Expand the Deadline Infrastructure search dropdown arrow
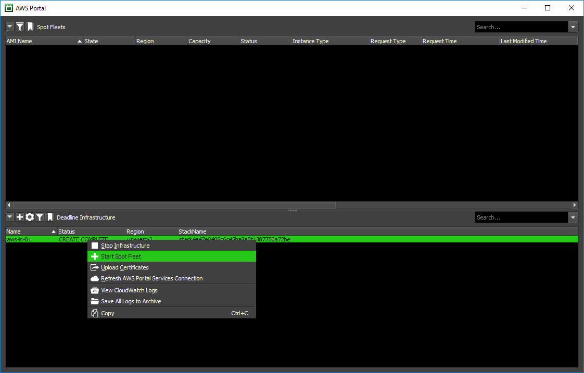584x373 pixels. [573, 217]
